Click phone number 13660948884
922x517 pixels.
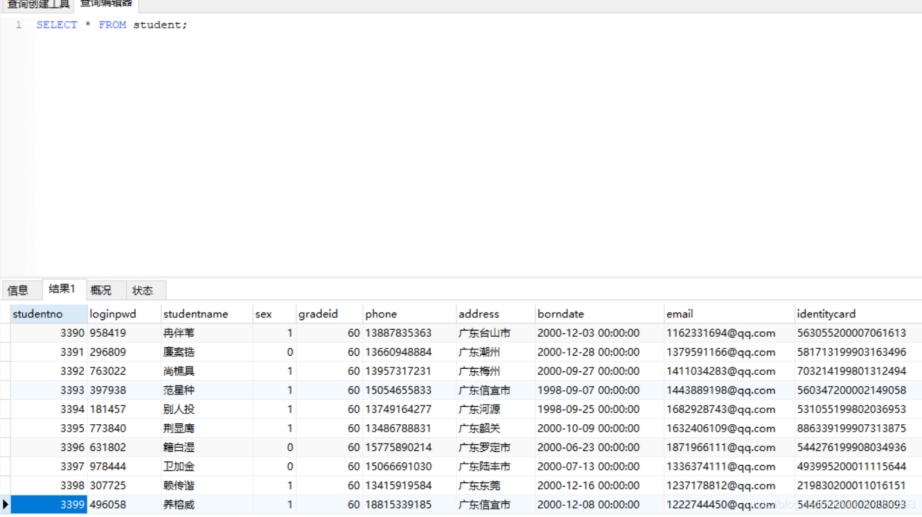398,352
